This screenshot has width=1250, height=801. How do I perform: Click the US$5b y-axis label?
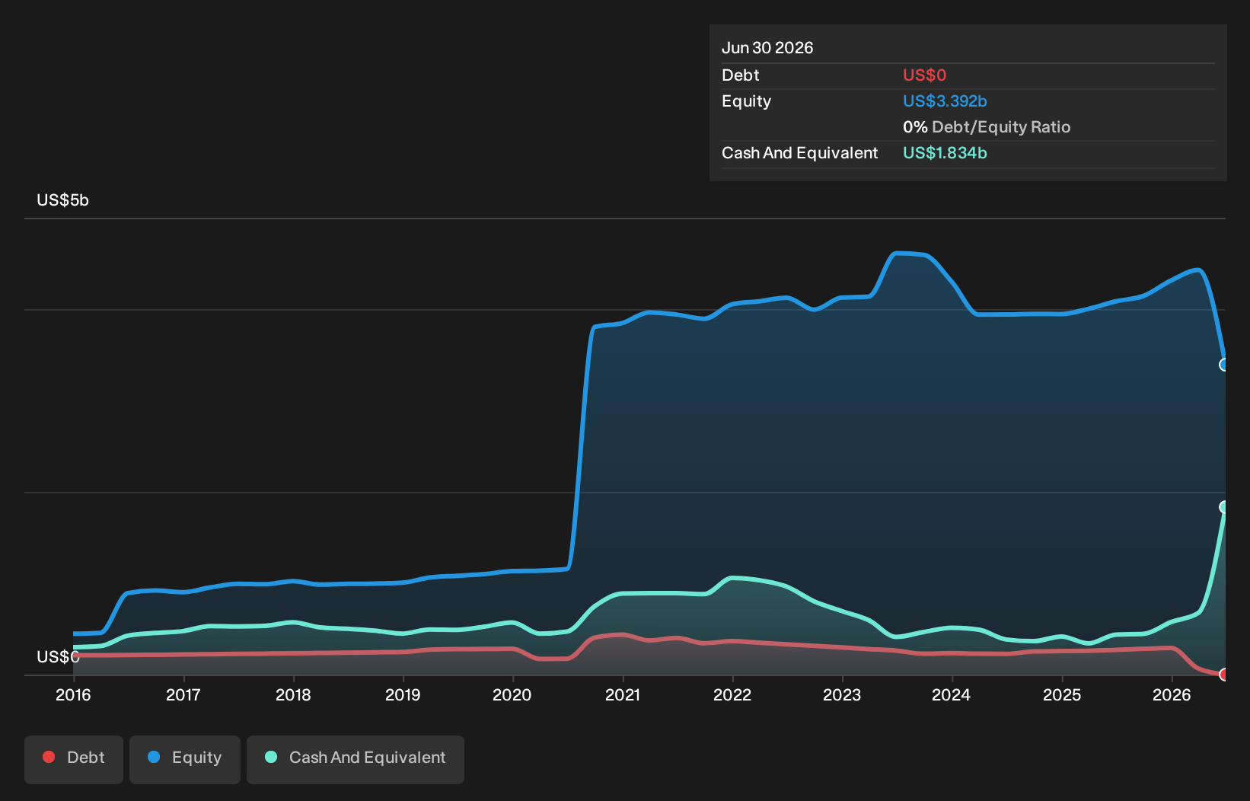[x=63, y=200]
